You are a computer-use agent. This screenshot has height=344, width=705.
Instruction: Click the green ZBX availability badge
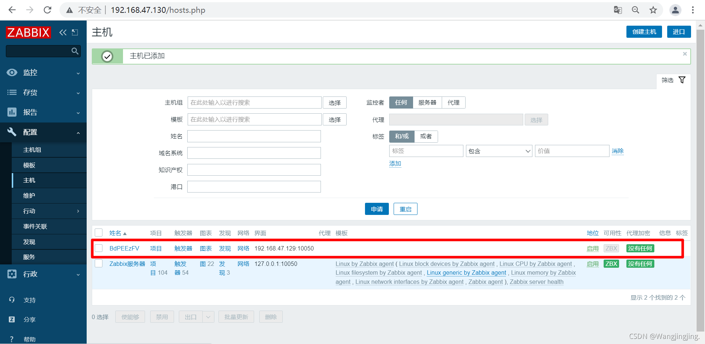(x=611, y=264)
